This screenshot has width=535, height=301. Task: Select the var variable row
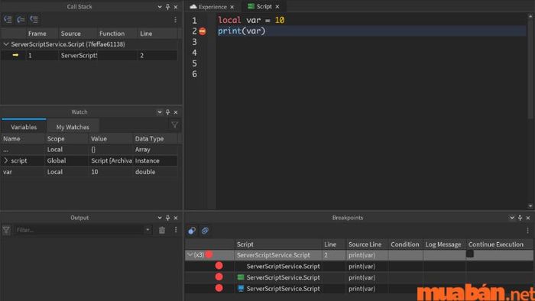(89, 172)
